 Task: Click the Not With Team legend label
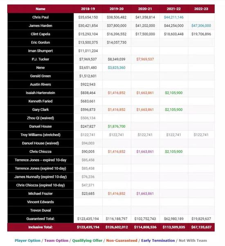point(193,241)
